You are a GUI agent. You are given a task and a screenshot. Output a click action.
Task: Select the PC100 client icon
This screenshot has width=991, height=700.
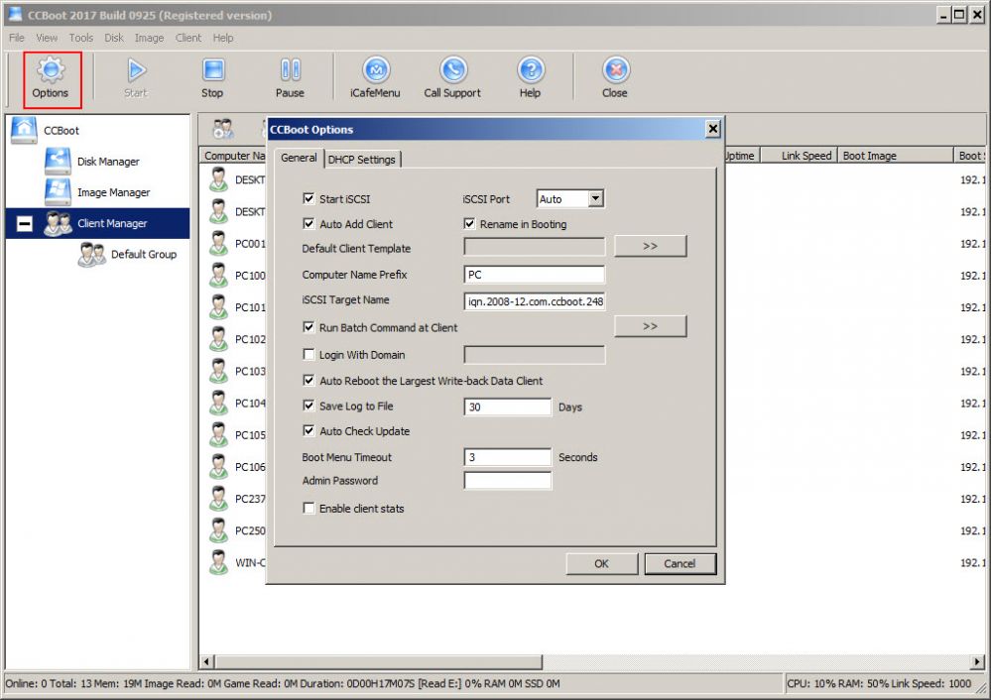click(x=218, y=276)
